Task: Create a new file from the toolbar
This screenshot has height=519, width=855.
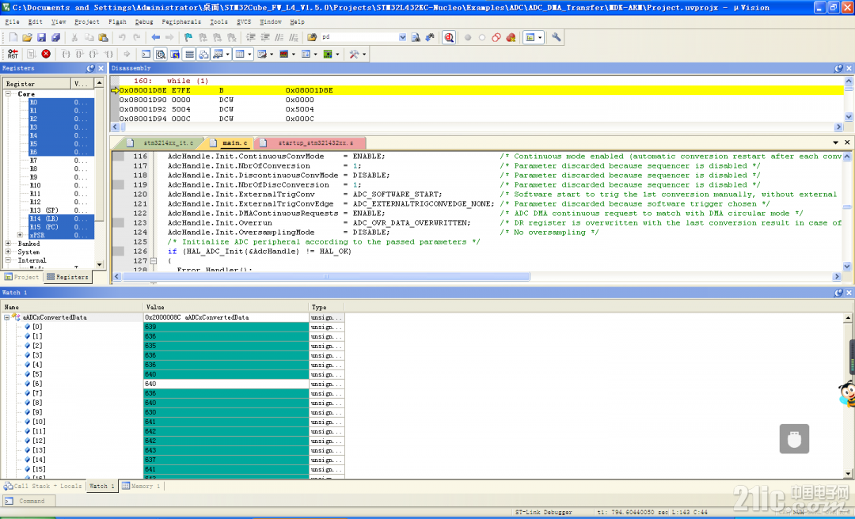Action: tap(13, 37)
